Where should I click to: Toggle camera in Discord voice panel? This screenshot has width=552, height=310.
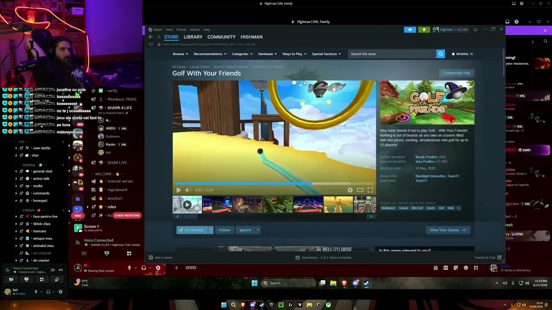click(x=11, y=279)
